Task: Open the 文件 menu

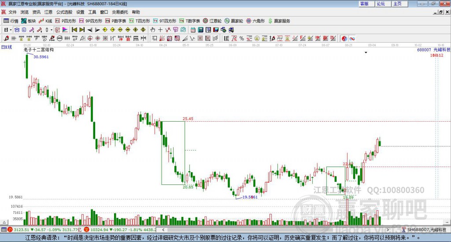Action: pos(12,12)
